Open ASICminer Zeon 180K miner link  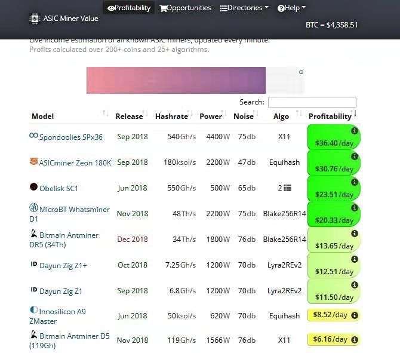(75, 163)
